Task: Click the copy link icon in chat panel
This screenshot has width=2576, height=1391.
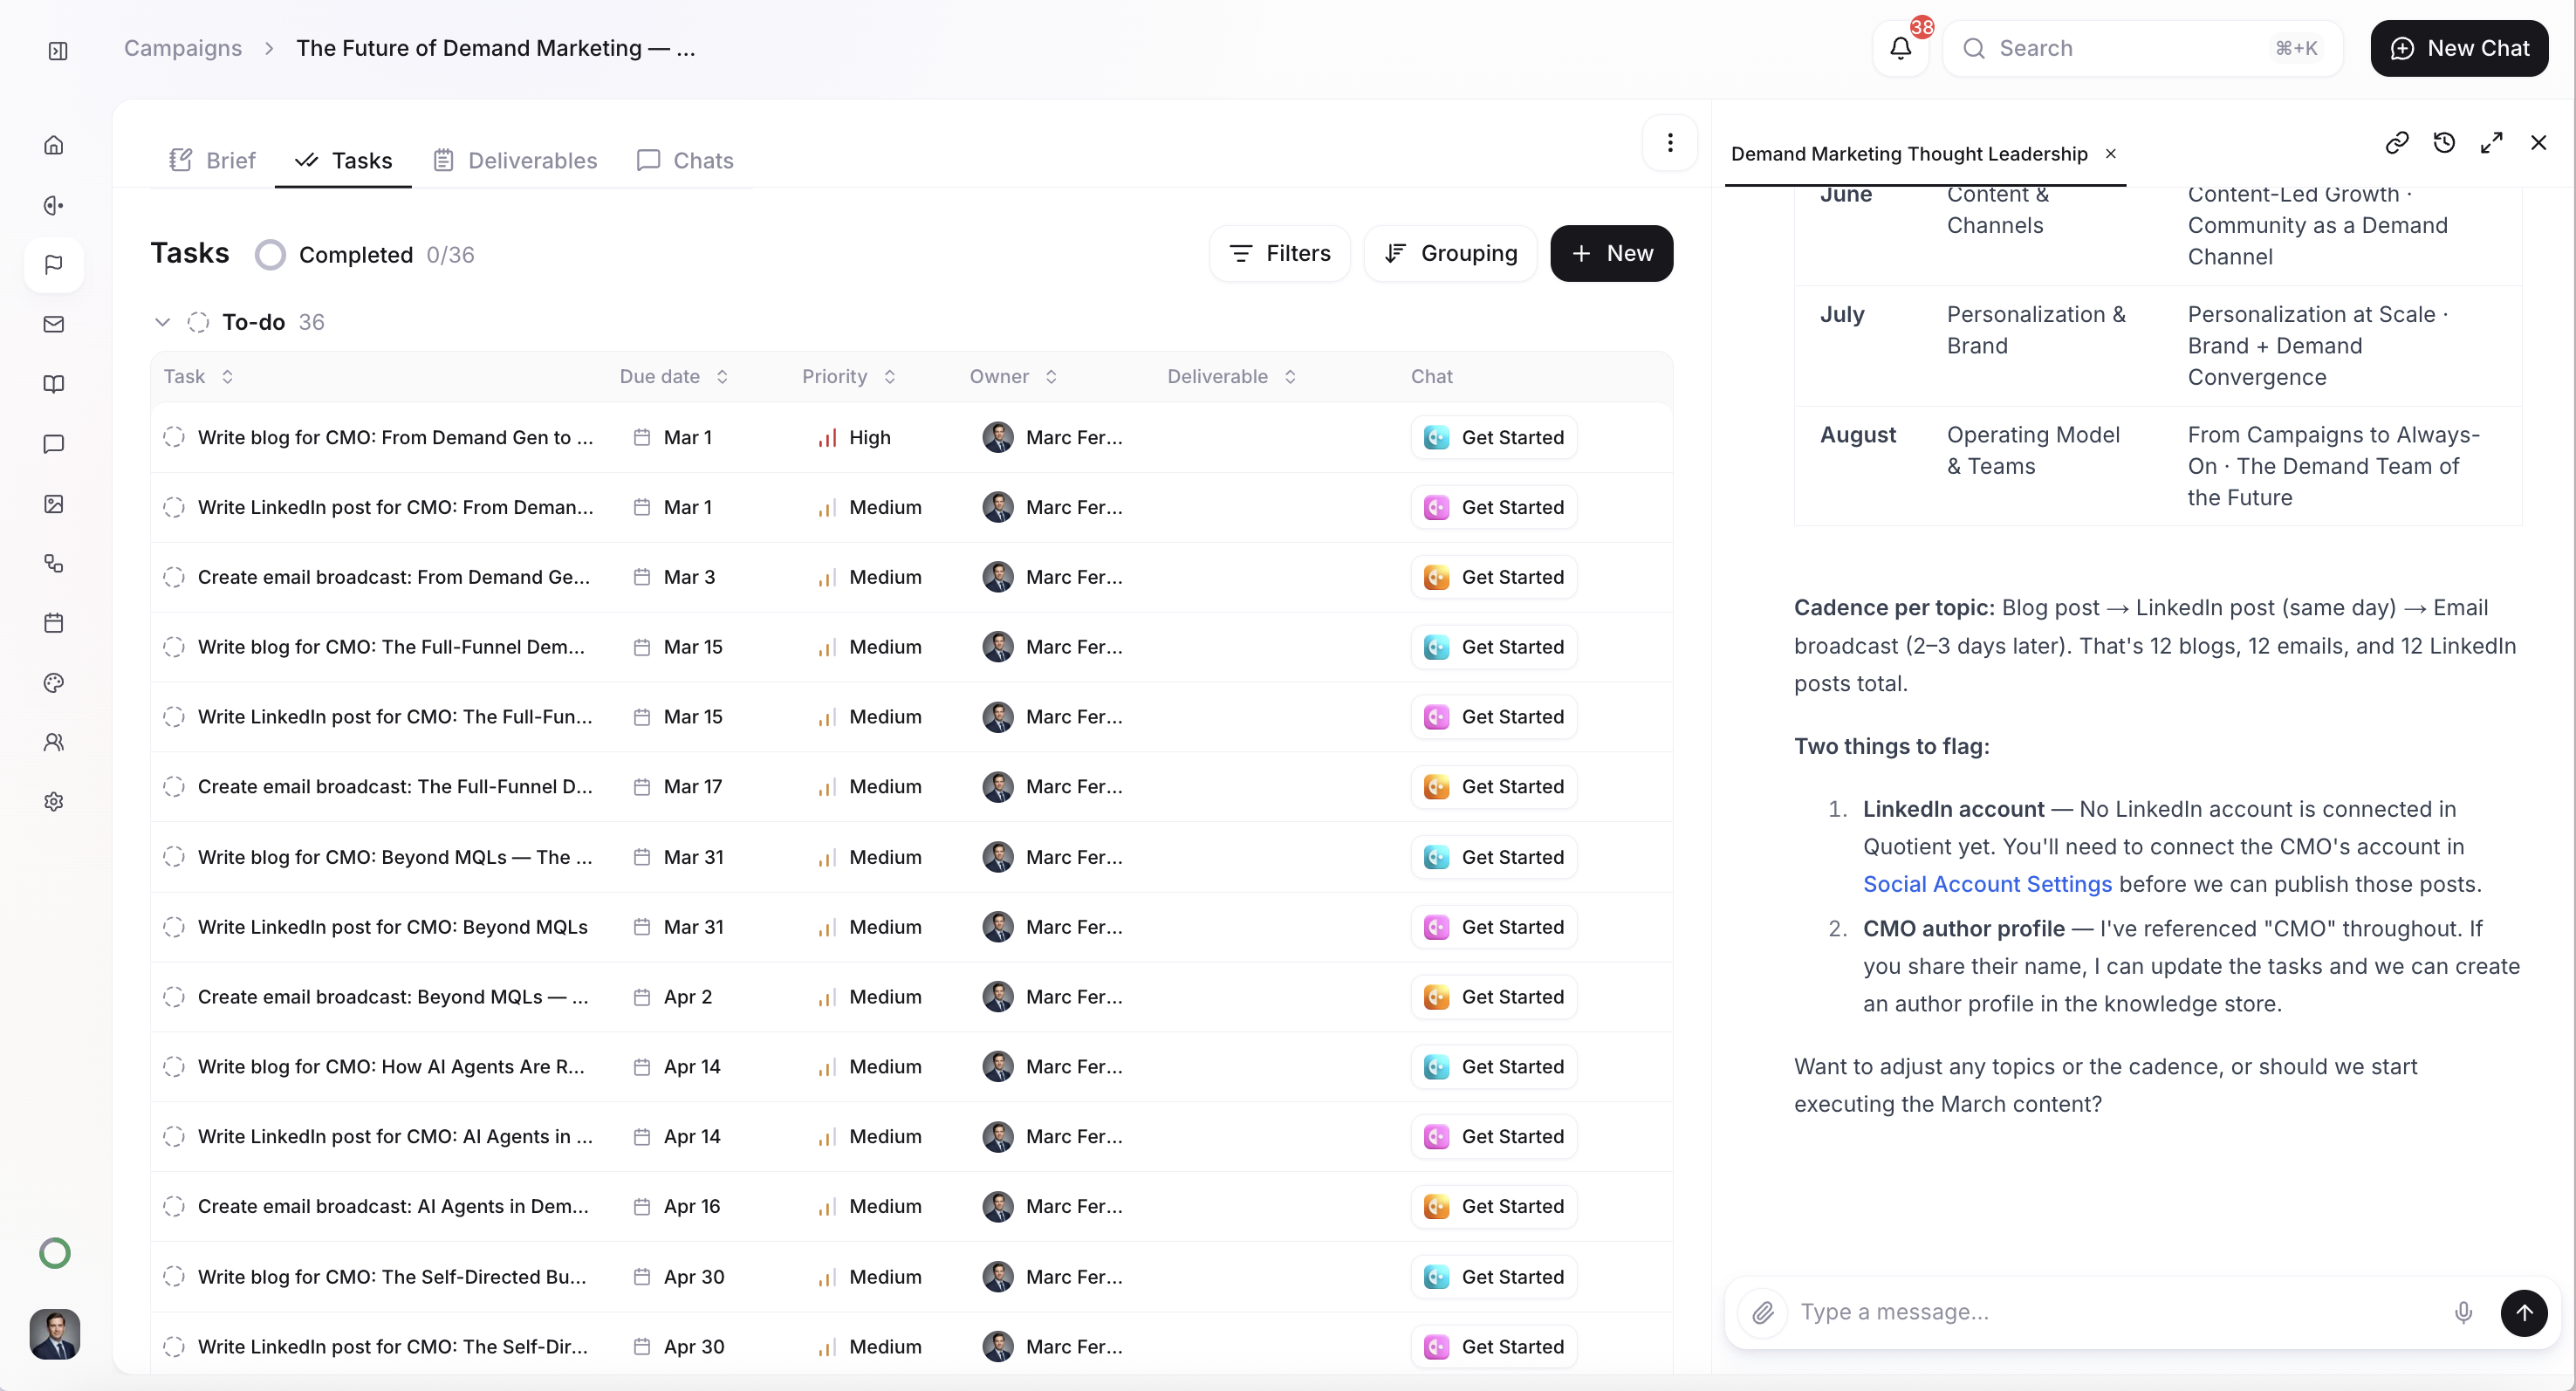Action: pyautogui.click(x=2396, y=143)
